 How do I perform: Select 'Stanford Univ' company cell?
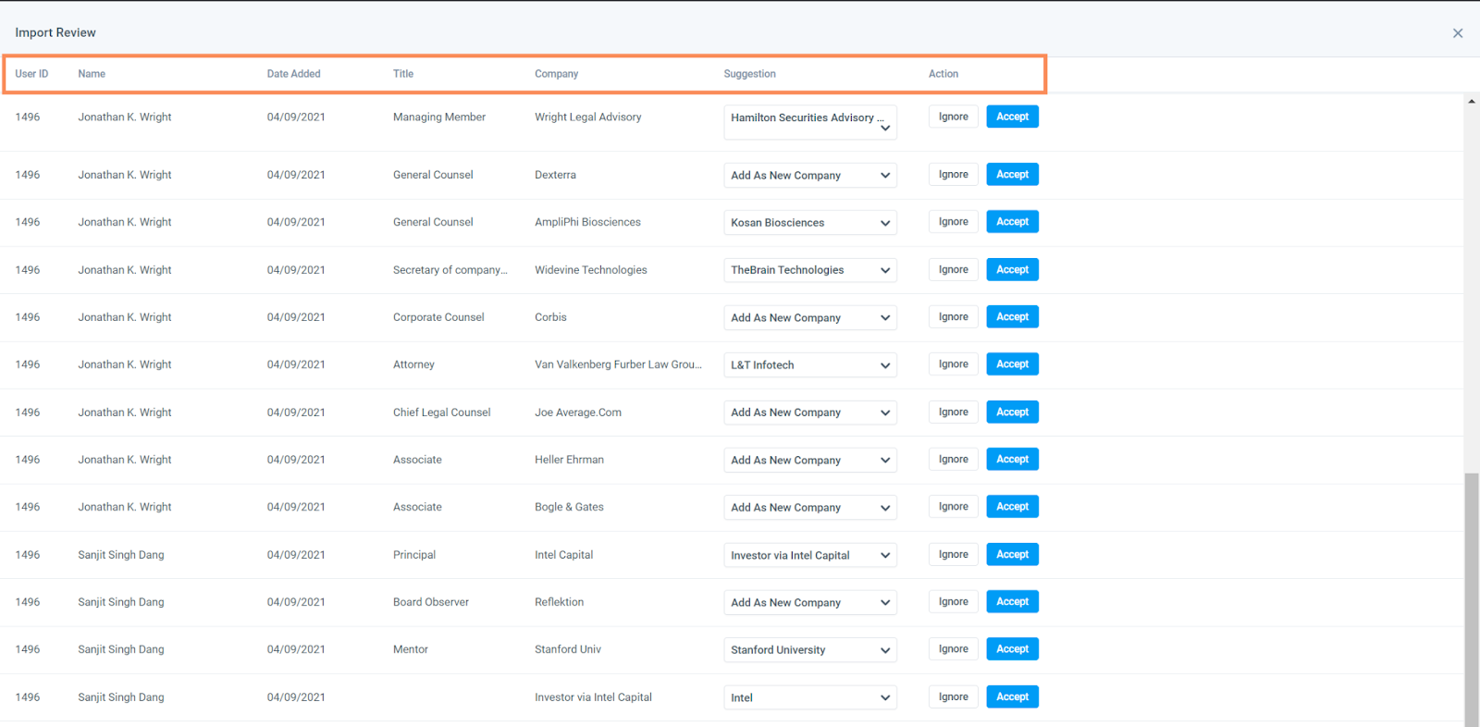568,649
